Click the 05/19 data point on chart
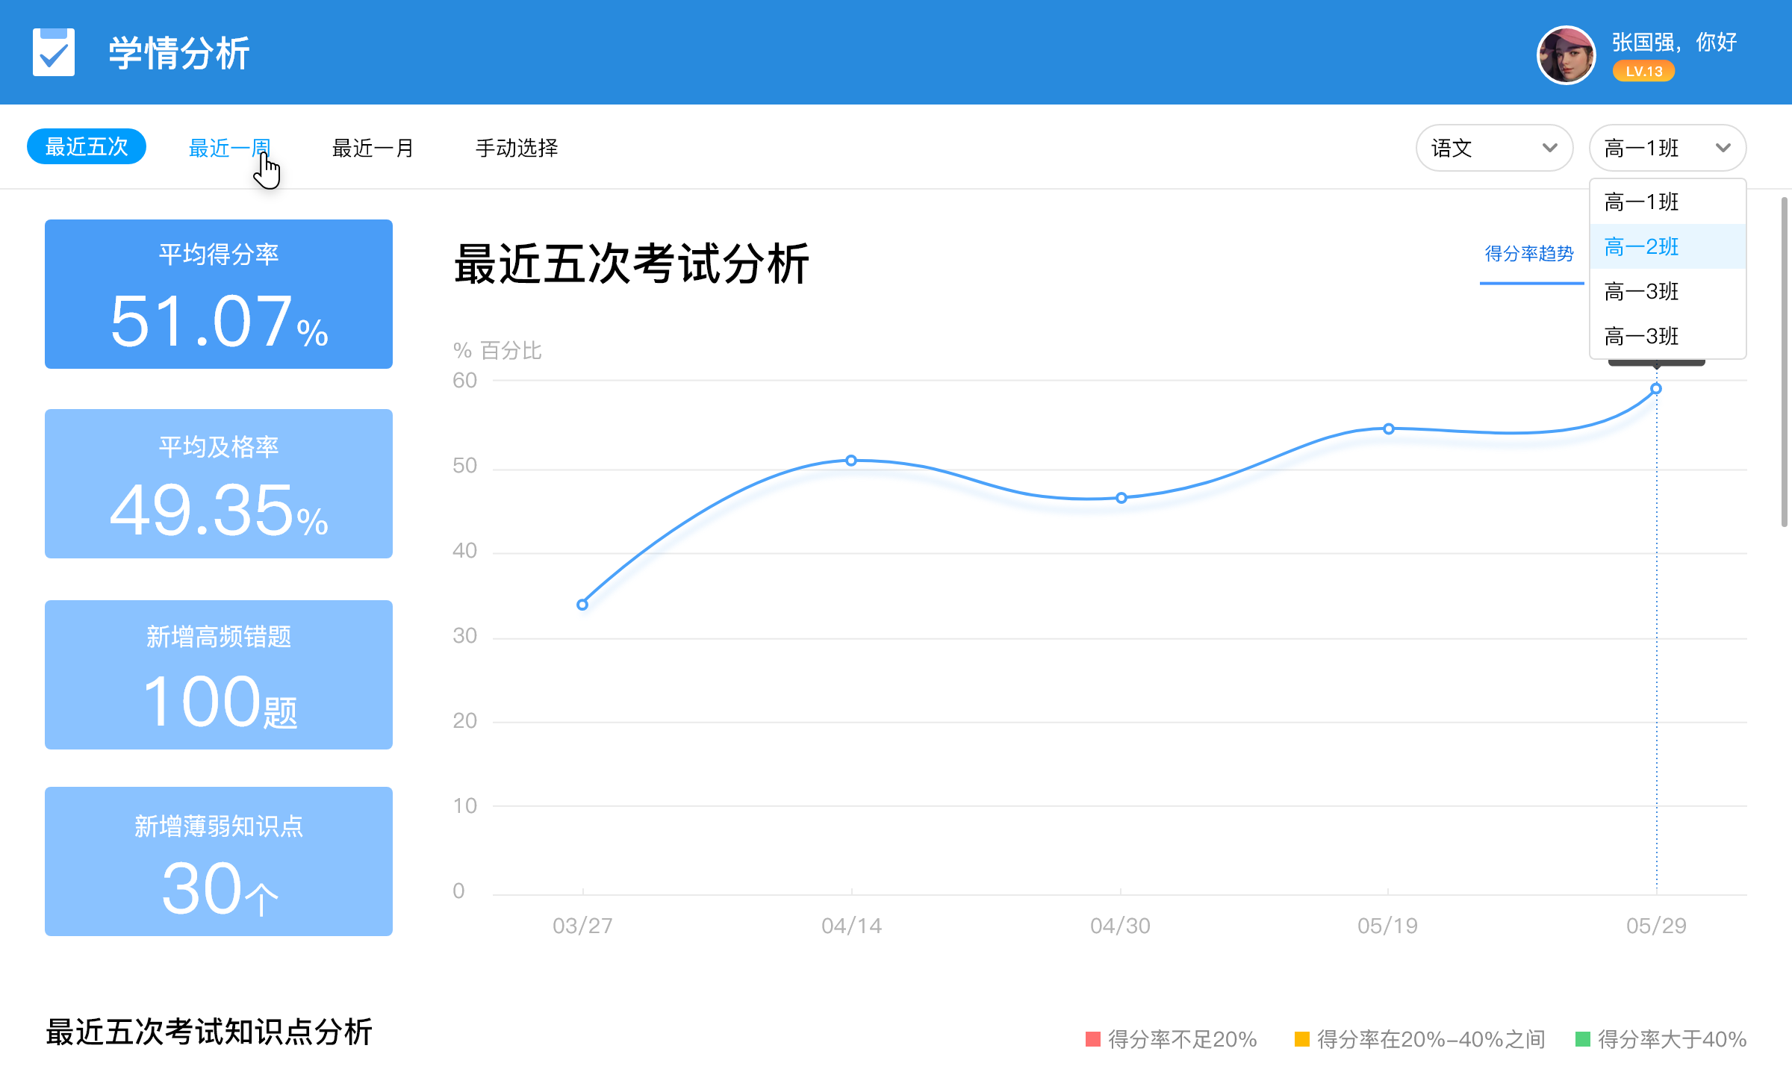1792x1066 pixels. (x=1388, y=429)
